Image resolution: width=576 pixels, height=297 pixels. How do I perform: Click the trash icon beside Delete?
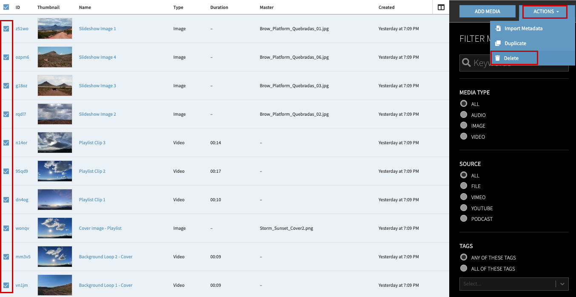click(497, 58)
